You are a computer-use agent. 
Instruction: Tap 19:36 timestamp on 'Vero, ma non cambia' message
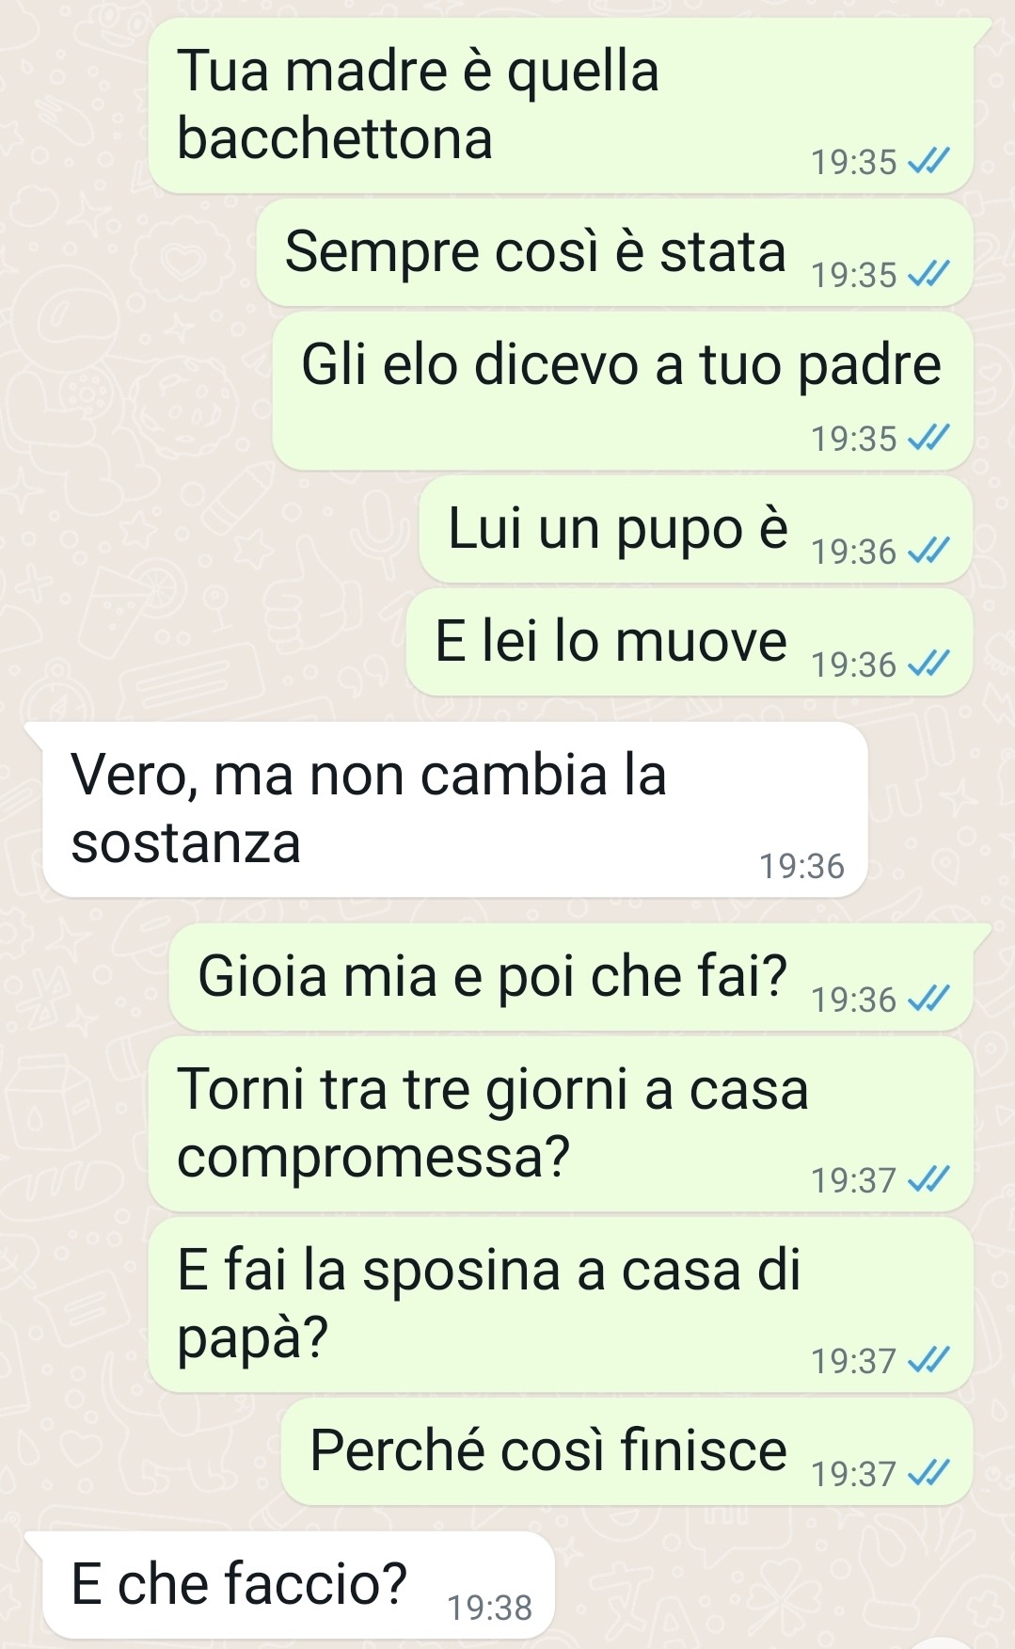[x=801, y=866]
